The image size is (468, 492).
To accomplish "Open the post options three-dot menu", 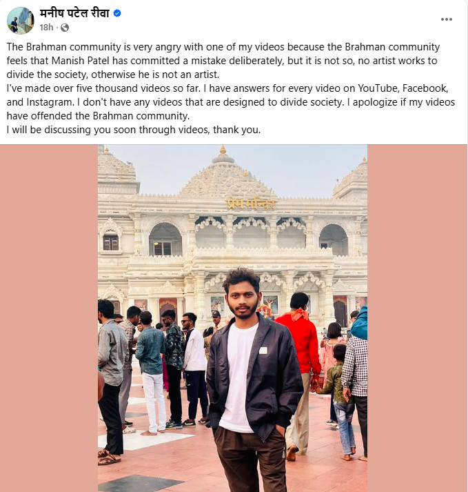I will tap(446, 19).
